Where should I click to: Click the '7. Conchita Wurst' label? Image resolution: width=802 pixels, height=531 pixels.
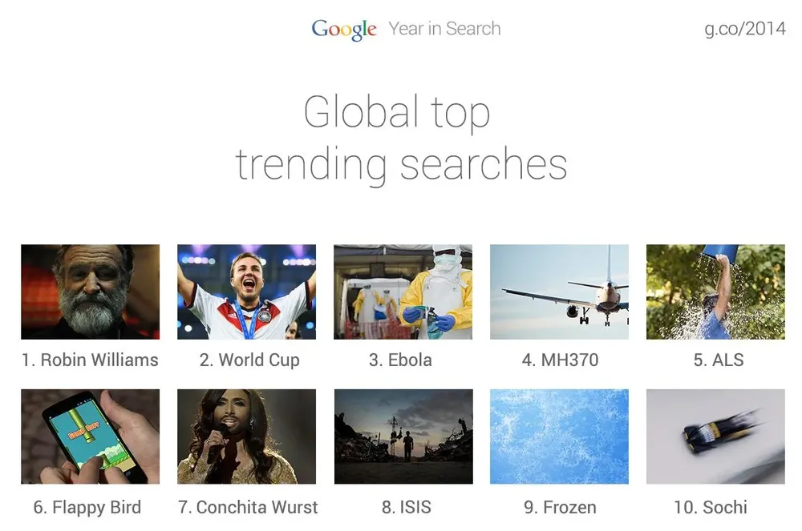pos(248,507)
